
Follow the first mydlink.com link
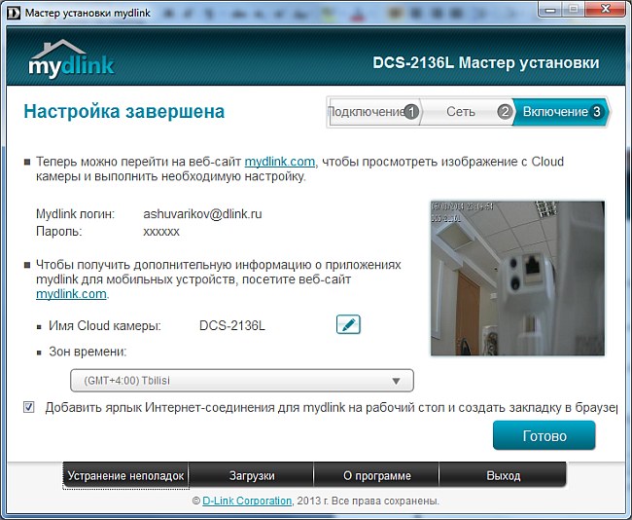coord(280,162)
